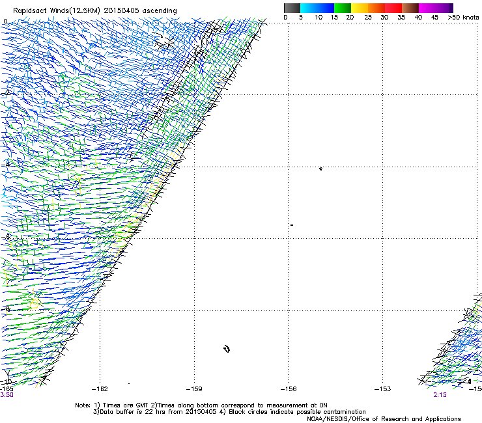Select the orange 25-30 knots legend swatch
This screenshot has height=423, width=482.
[x=376, y=8]
